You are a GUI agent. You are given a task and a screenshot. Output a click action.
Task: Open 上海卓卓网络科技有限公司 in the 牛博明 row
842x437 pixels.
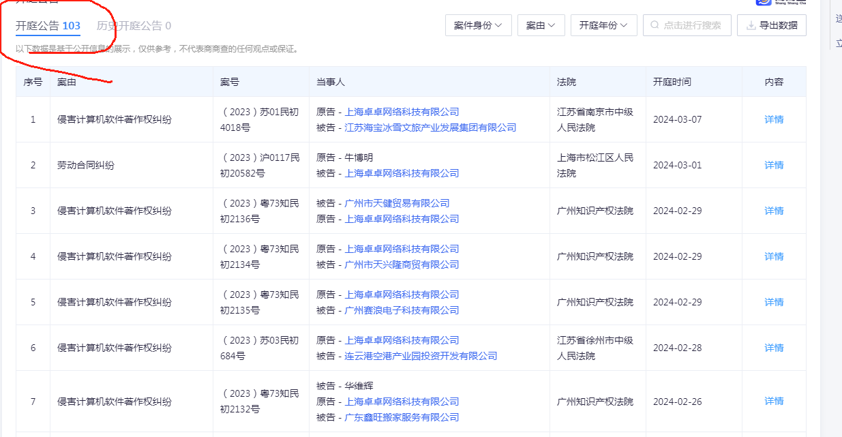click(x=402, y=173)
